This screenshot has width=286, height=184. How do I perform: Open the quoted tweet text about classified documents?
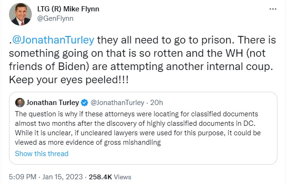click(138, 128)
